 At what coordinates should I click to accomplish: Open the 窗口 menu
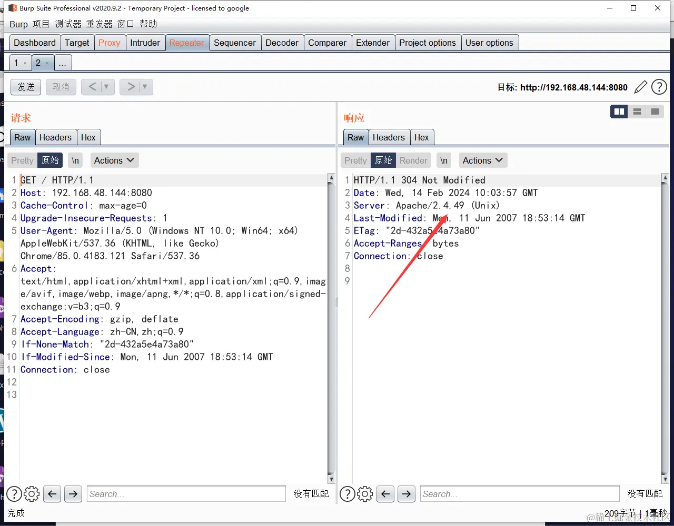[x=126, y=24]
